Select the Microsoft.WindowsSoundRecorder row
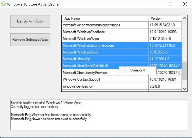The height and width of the screenshot is (138, 192). point(122,45)
